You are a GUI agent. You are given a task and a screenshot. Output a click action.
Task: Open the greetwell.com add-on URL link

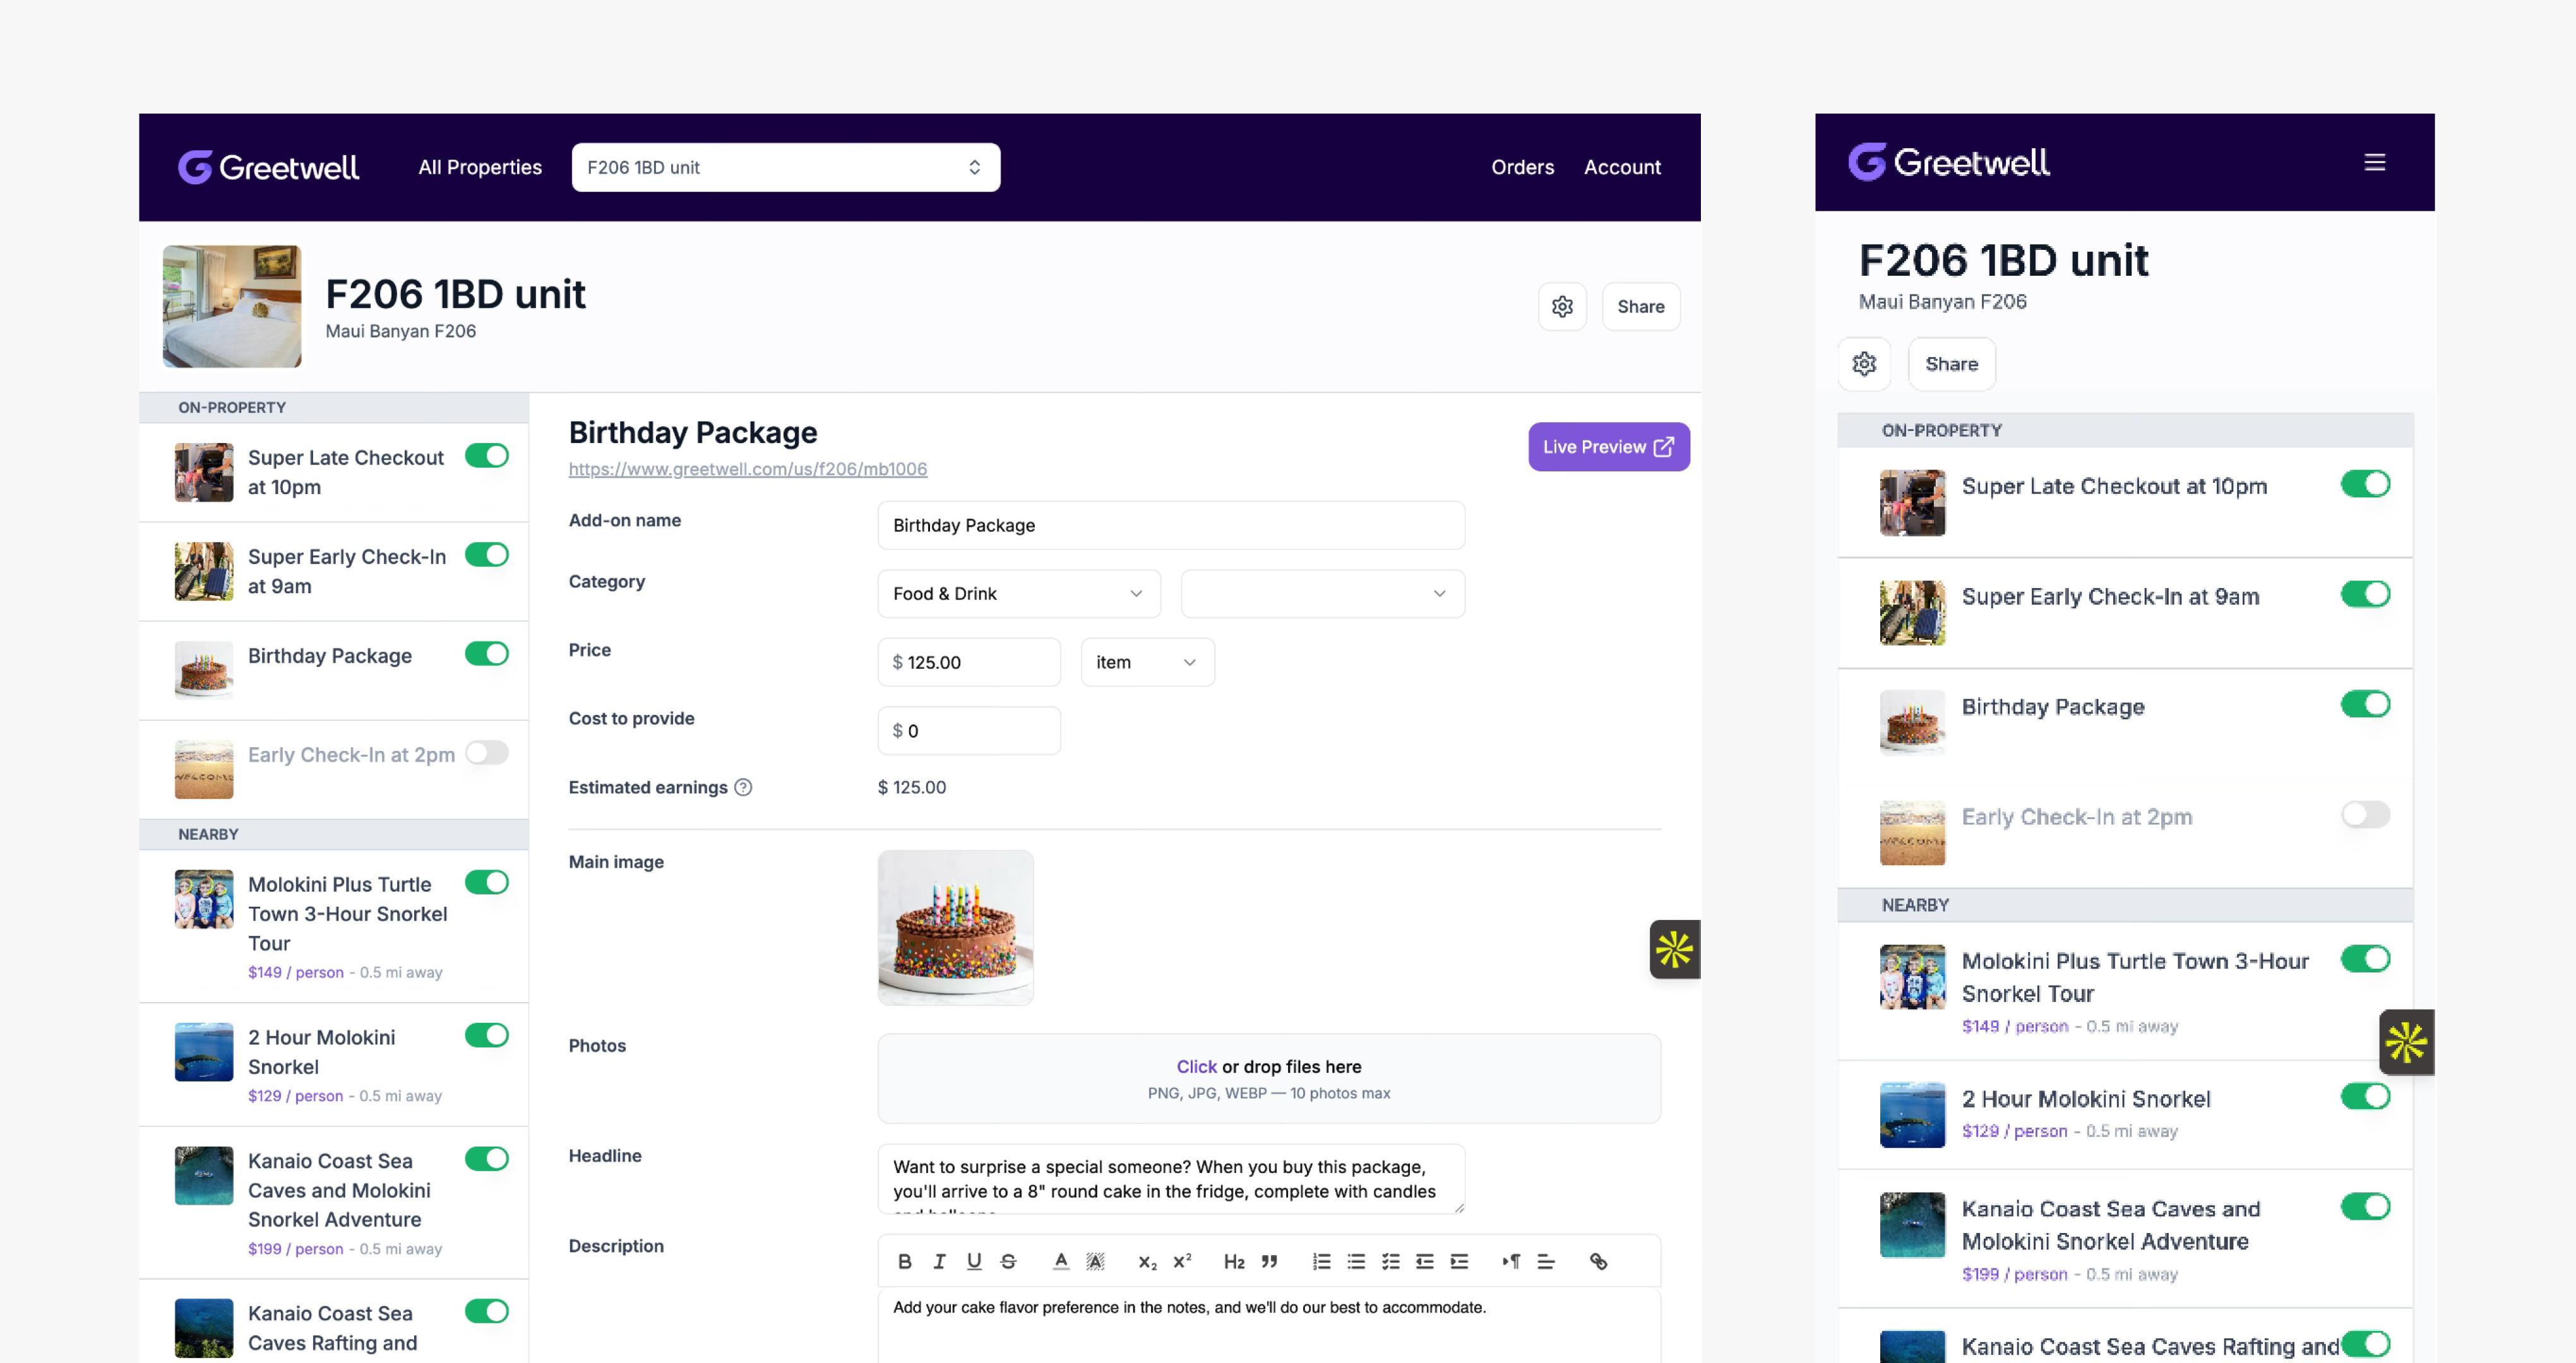(x=747, y=469)
